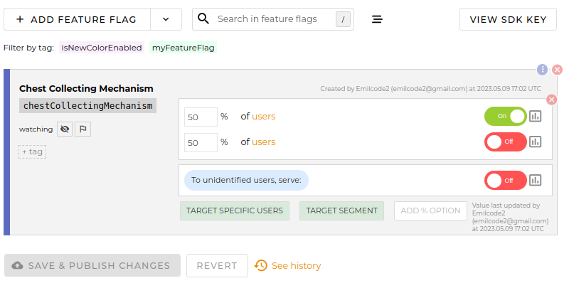
Task: Click the magnifier search icon
Action: click(203, 19)
